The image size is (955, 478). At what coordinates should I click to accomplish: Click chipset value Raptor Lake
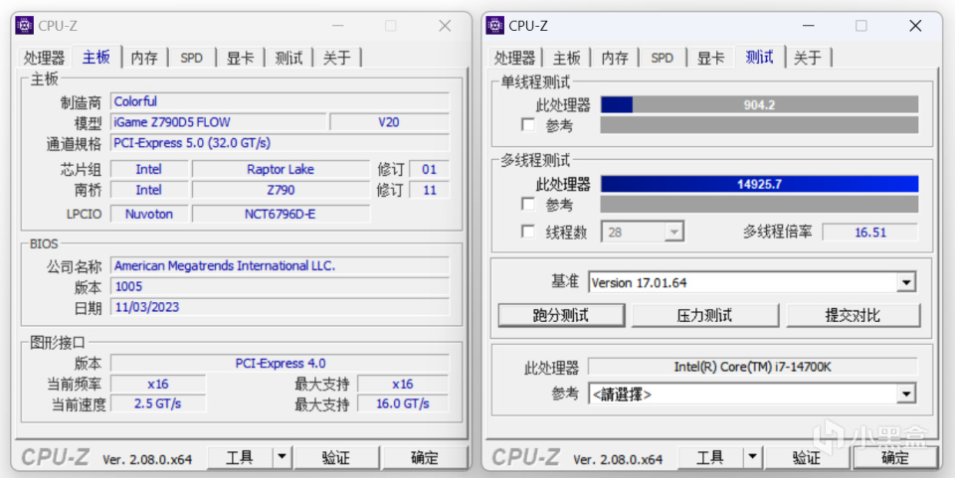281,169
